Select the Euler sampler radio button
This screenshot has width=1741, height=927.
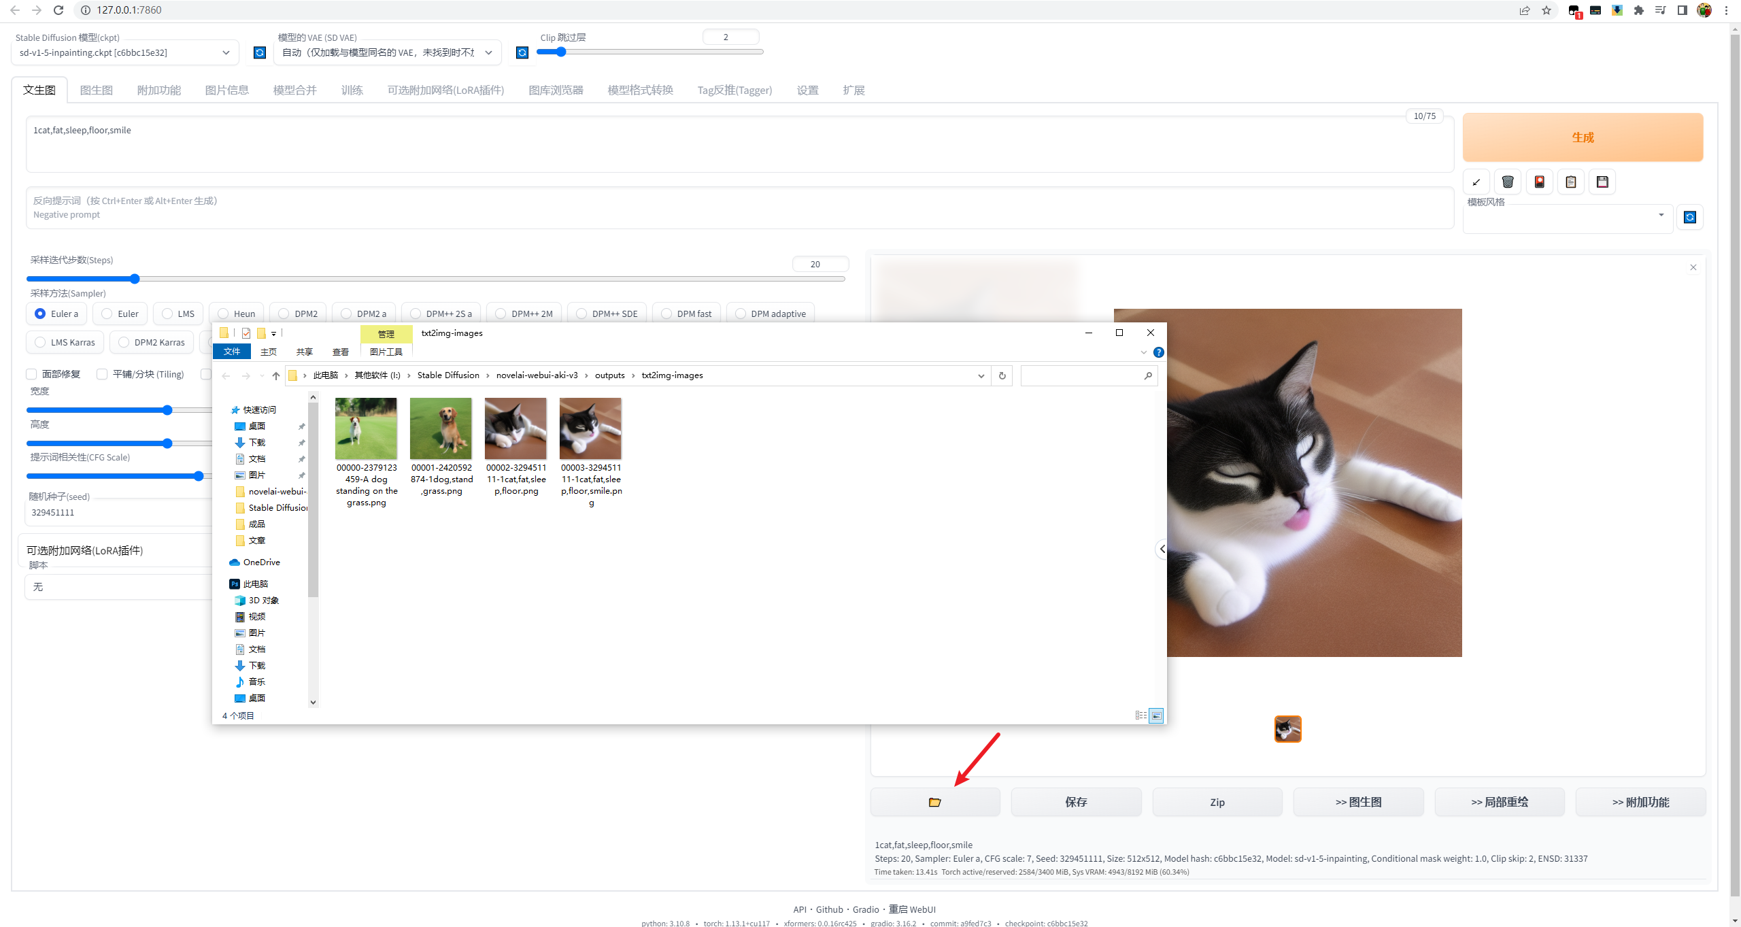pos(107,314)
